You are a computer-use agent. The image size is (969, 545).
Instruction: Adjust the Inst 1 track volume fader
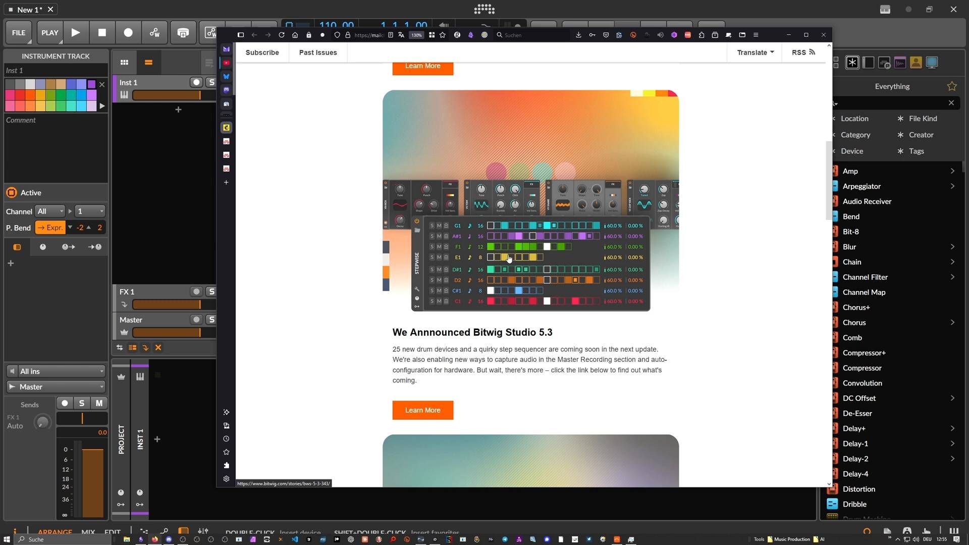point(167,95)
